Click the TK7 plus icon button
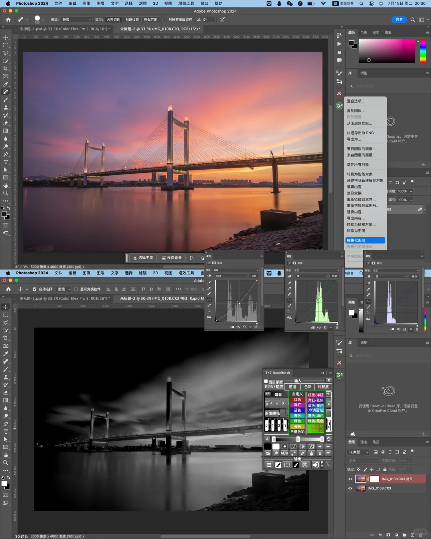431x539 pixels. [x=320, y=446]
